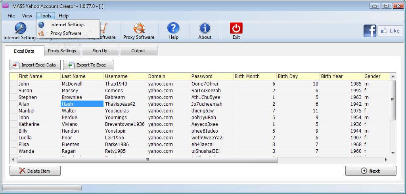Click the vertical scrollbar down arrow
The height and width of the screenshot is (194, 406).
[x=393, y=153]
